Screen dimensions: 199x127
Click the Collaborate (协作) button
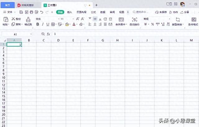point(174,12)
